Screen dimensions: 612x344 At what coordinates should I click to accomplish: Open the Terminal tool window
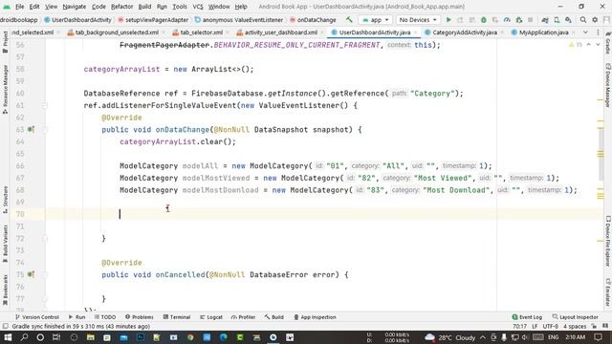tap(177, 317)
